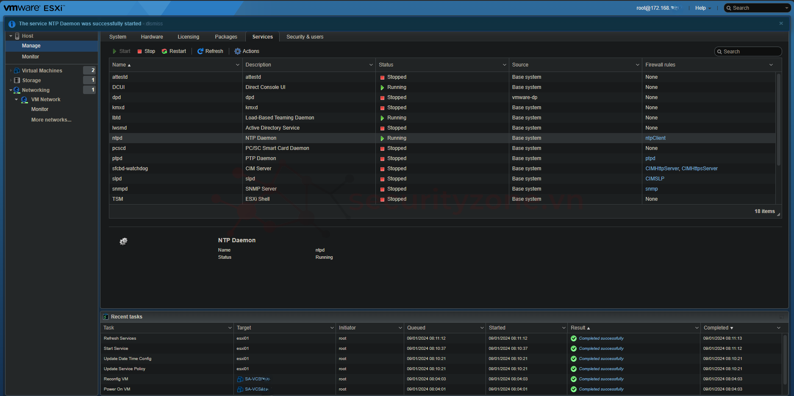
Task: Switch to the Hardware tab
Action: 152,37
